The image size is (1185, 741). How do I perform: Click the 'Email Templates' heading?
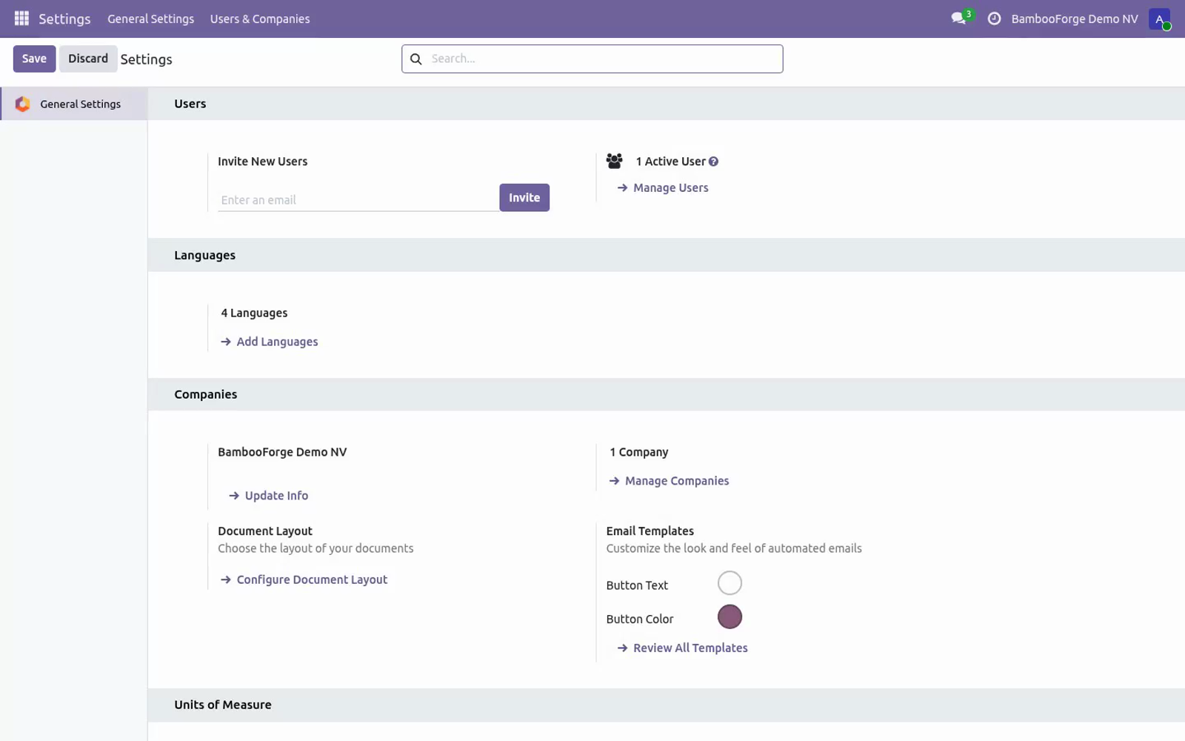(650, 531)
